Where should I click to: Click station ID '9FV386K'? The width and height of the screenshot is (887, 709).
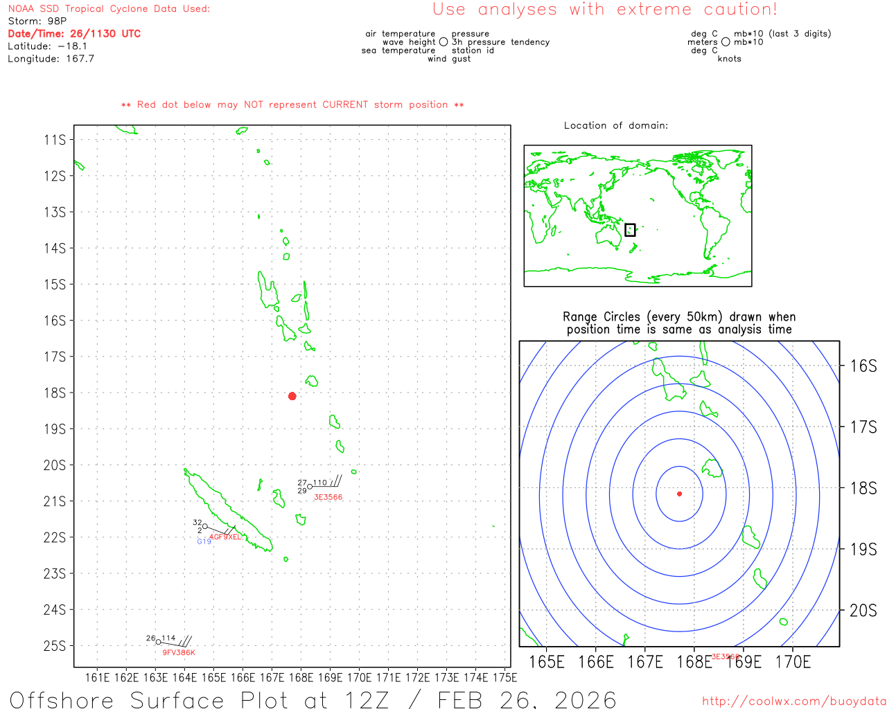[179, 652]
